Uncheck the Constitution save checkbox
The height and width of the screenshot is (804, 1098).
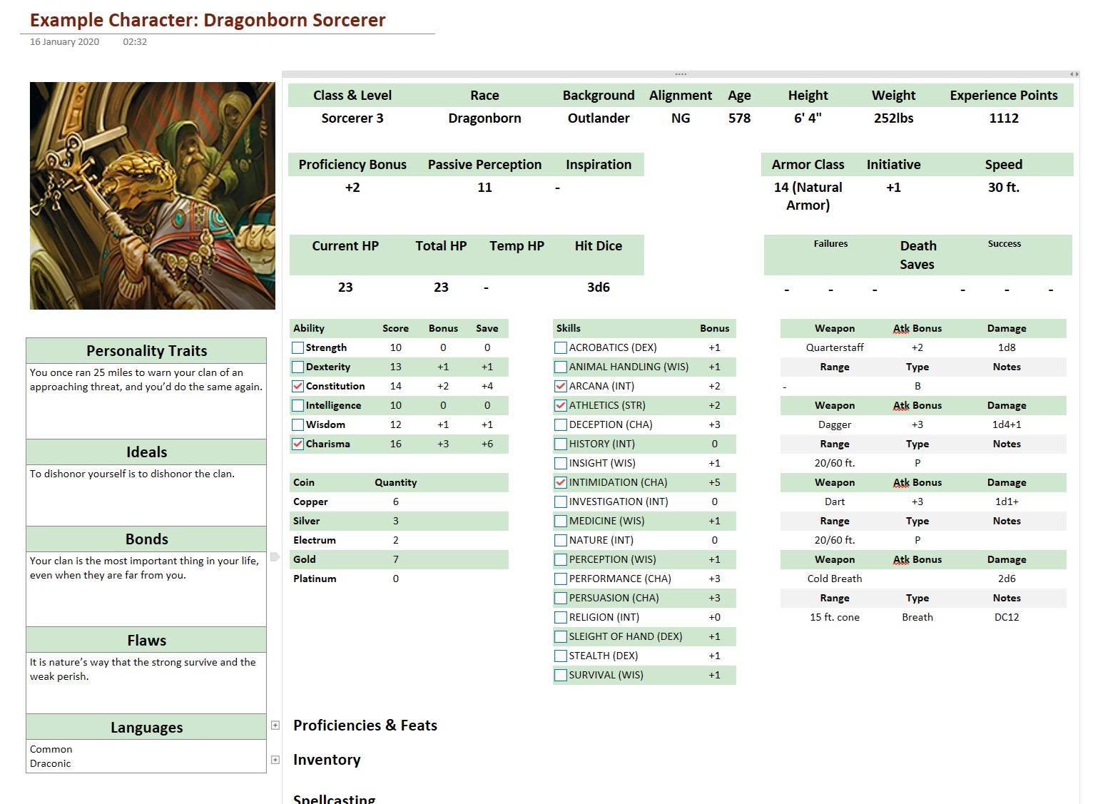(x=298, y=387)
